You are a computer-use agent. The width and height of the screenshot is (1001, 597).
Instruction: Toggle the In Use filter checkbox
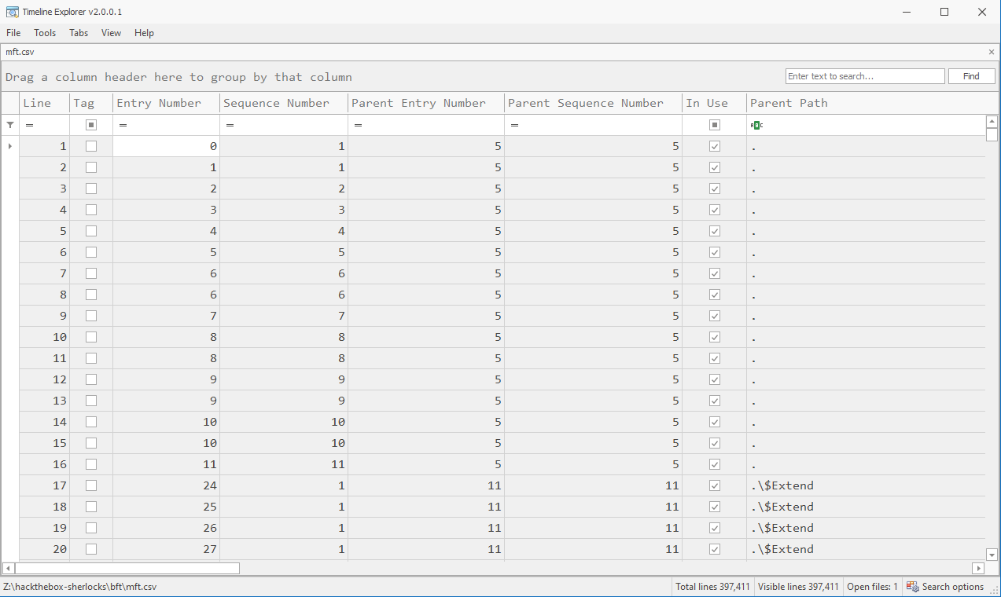pyautogui.click(x=714, y=125)
